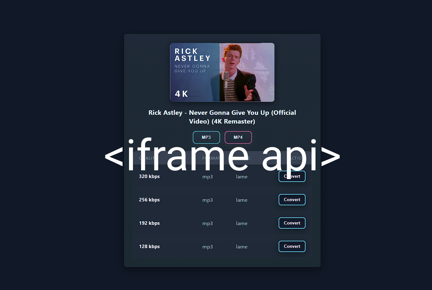432x290 pixels.
Task: Select the MP3 format tab
Action: 206,137
